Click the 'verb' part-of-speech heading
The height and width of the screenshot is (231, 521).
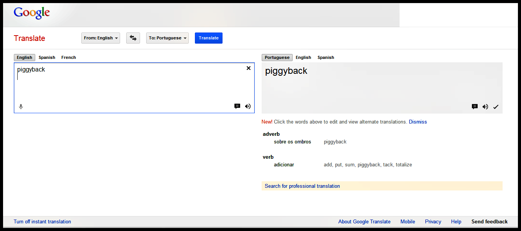(268, 157)
